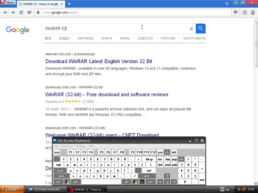Image resolution: width=258 pixels, height=193 pixels.
Task: Click the right Windows key on On-Screen Keyboard
Action: (x=135, y=182)
